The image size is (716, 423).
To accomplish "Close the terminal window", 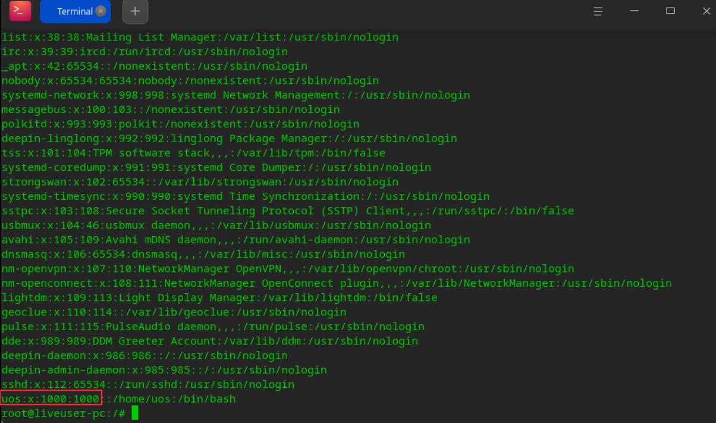I will coord(706,11).
